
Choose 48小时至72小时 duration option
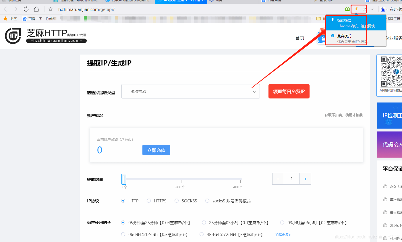[x=202, y=234]
